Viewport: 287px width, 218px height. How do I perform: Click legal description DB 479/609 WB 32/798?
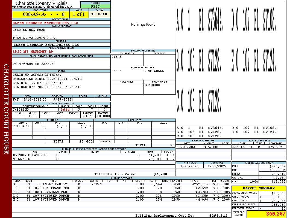[33, 64]
